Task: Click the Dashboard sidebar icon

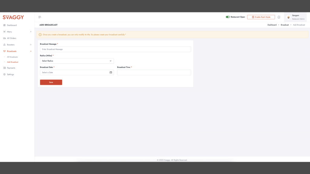Action: (x=5, y=25)
